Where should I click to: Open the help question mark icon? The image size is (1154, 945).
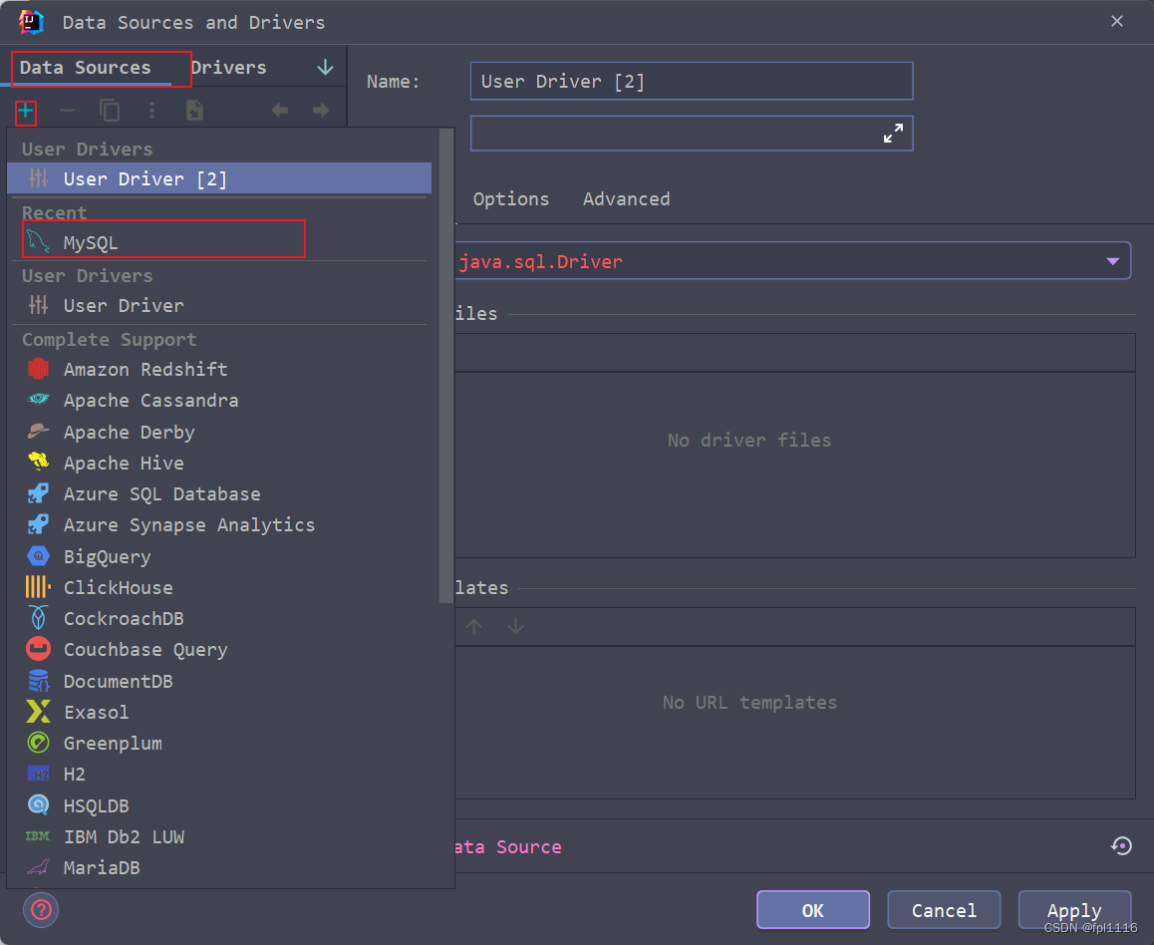click(41, 910)
